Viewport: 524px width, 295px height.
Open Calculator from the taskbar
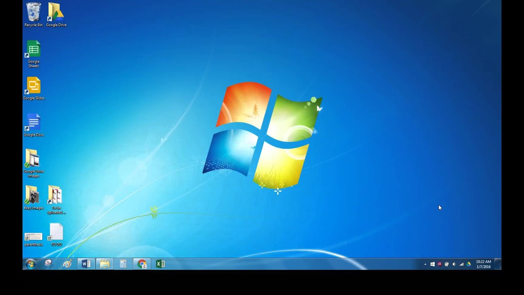[123, 264]
